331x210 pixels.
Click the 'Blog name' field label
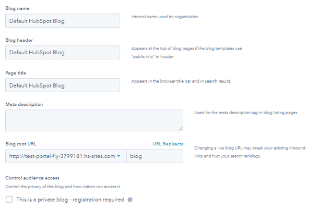click(x=17, y=8)
